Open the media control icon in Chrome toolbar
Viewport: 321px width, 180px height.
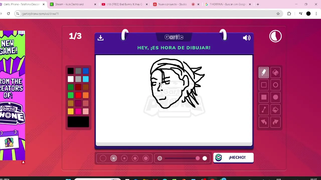(300, 14)
